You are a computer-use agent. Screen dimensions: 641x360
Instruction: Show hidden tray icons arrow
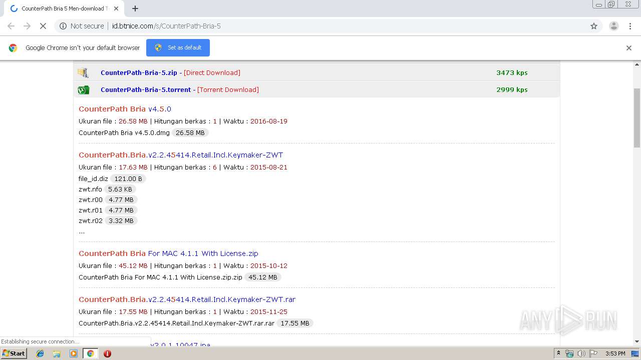(558, 353)
